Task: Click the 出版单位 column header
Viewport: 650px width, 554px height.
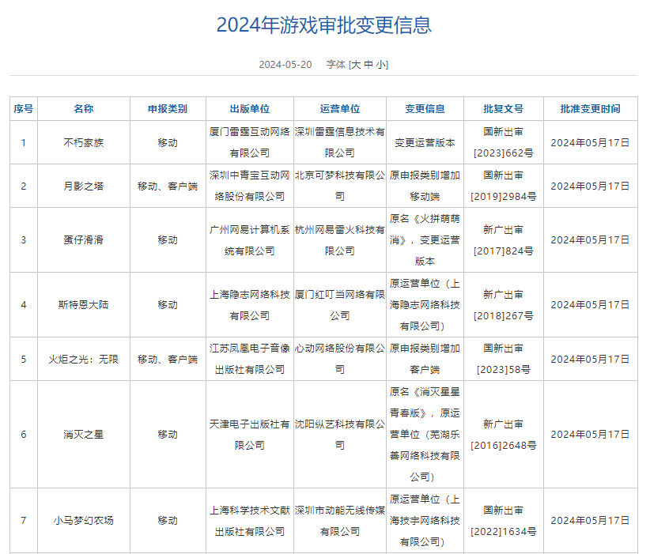Action: coord(250,109)
